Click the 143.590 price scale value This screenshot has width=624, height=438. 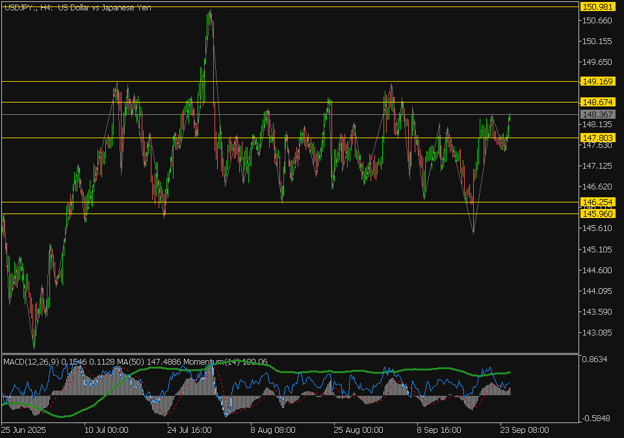point(597,311)
